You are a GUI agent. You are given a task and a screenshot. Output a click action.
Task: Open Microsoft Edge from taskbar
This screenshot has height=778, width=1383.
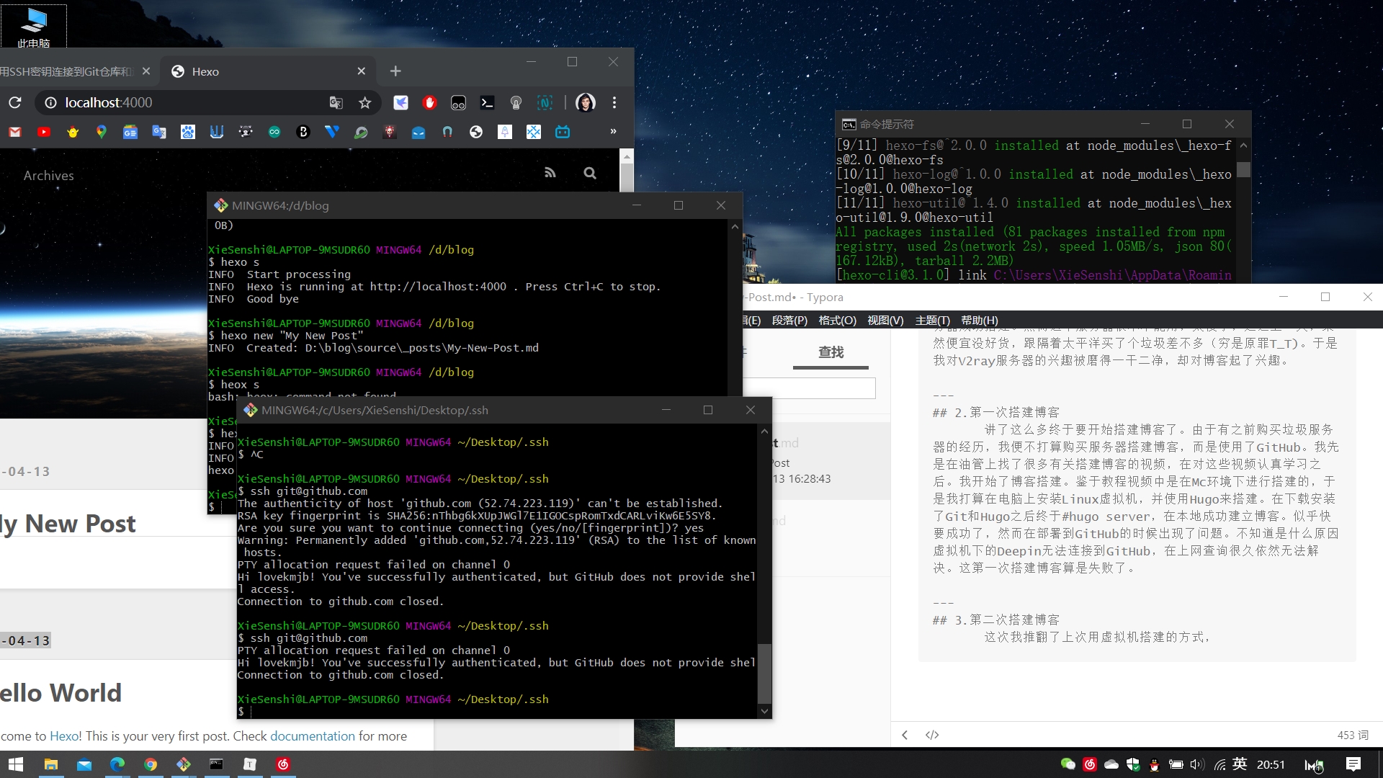click(117, 764)
